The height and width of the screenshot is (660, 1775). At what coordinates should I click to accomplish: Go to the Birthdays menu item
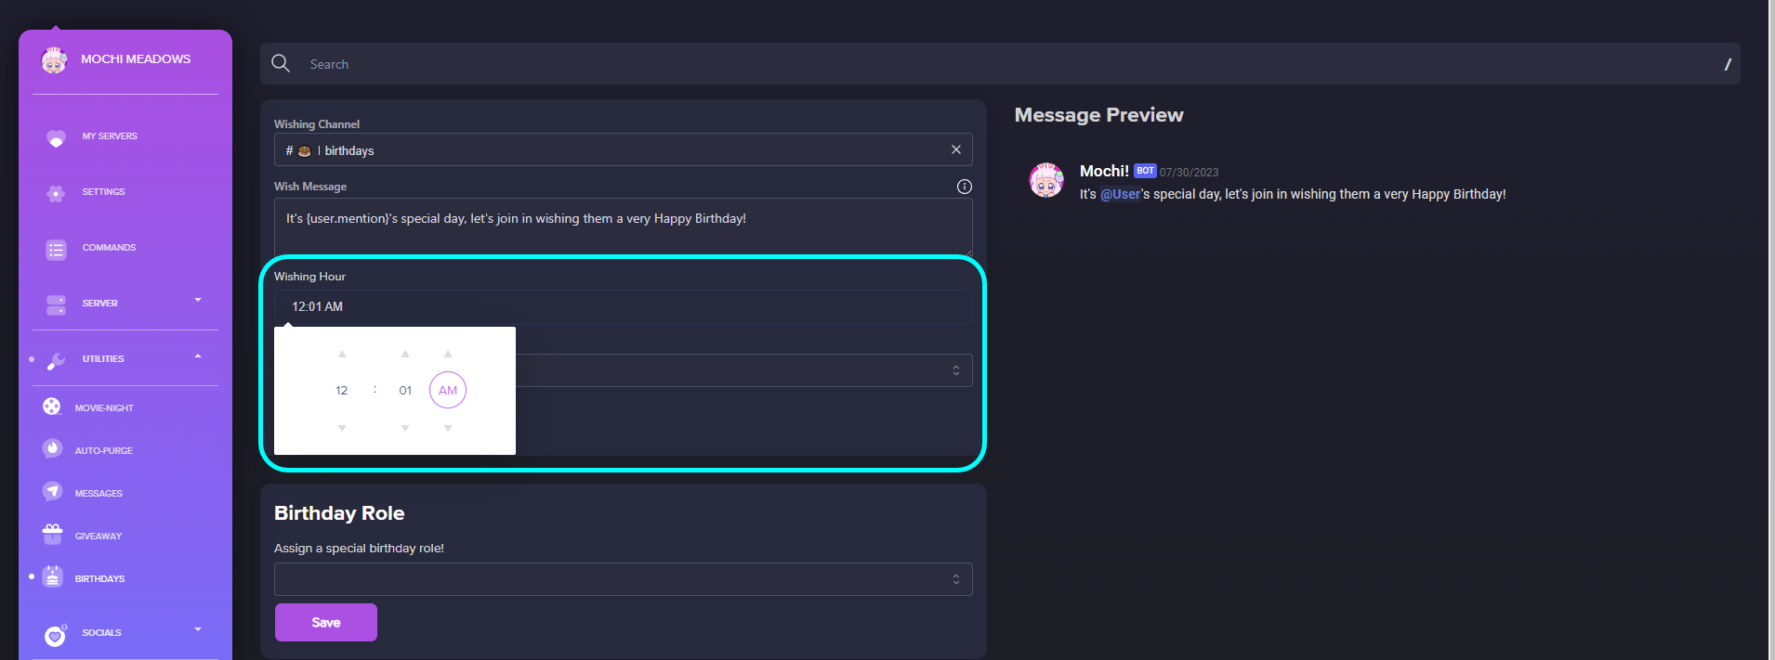[99, 578]
